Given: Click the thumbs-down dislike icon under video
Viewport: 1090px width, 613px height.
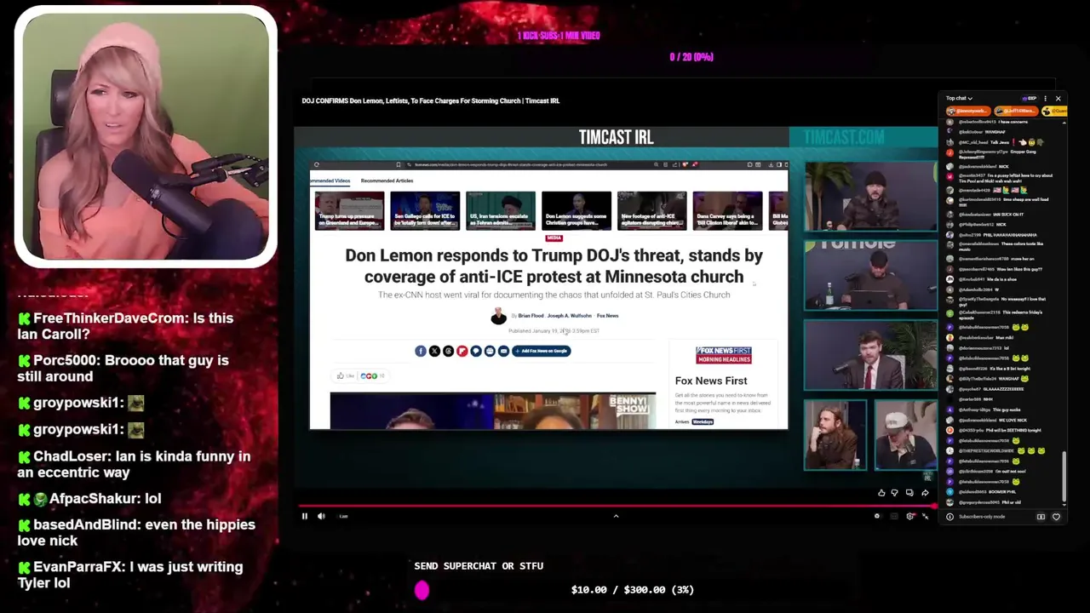Looking at the screenshot, I should point(894,493).
